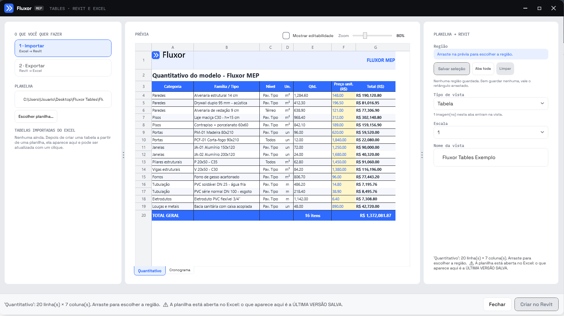Click the Nome da vista input field

click(491, 157)
